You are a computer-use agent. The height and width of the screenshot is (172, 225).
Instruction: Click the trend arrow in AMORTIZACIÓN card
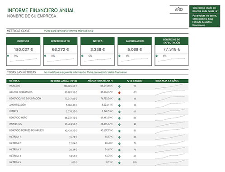(x=119, y=56)
